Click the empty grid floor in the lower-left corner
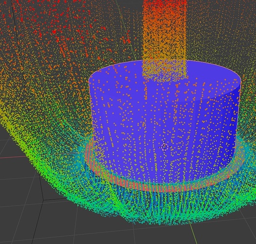256x244 pixels. point(18,224)
